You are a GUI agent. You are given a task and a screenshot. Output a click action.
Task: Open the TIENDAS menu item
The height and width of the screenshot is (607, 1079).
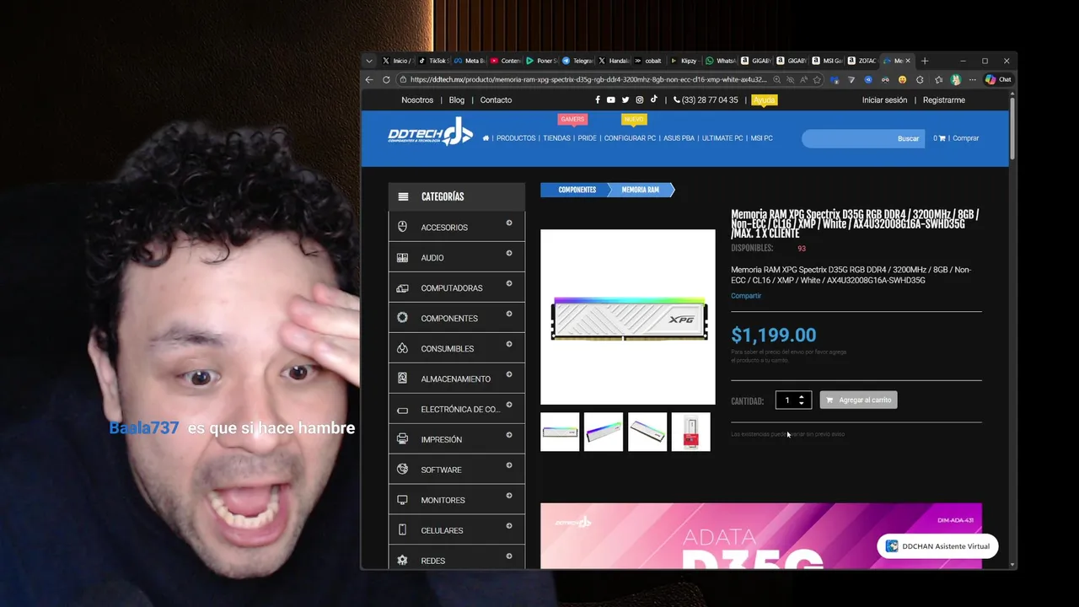click(x=556, y=138)
